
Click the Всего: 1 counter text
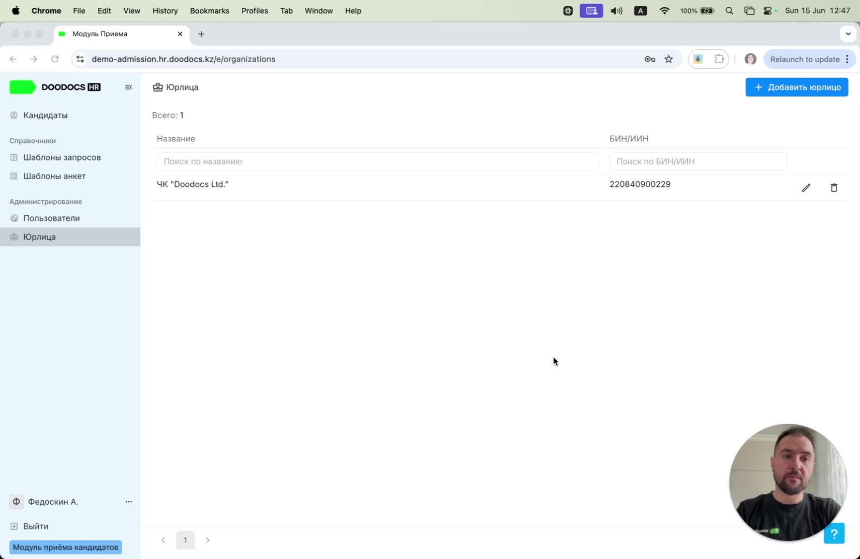168,115
